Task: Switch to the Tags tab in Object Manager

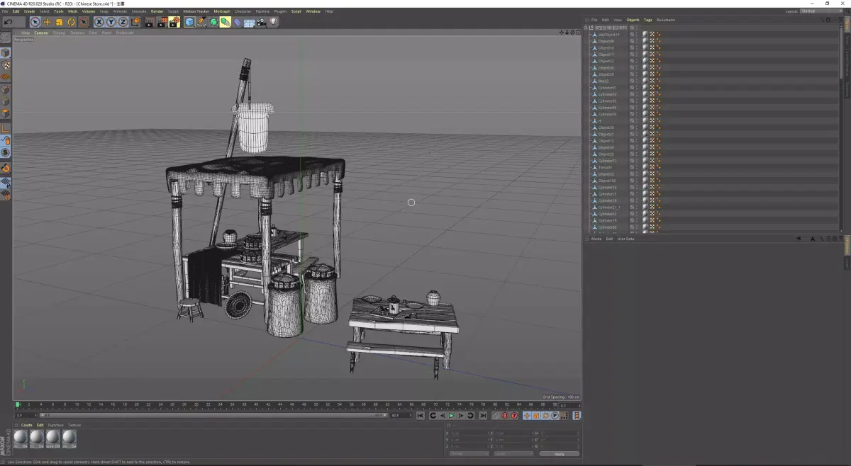Action: click(x=647, y=19)
